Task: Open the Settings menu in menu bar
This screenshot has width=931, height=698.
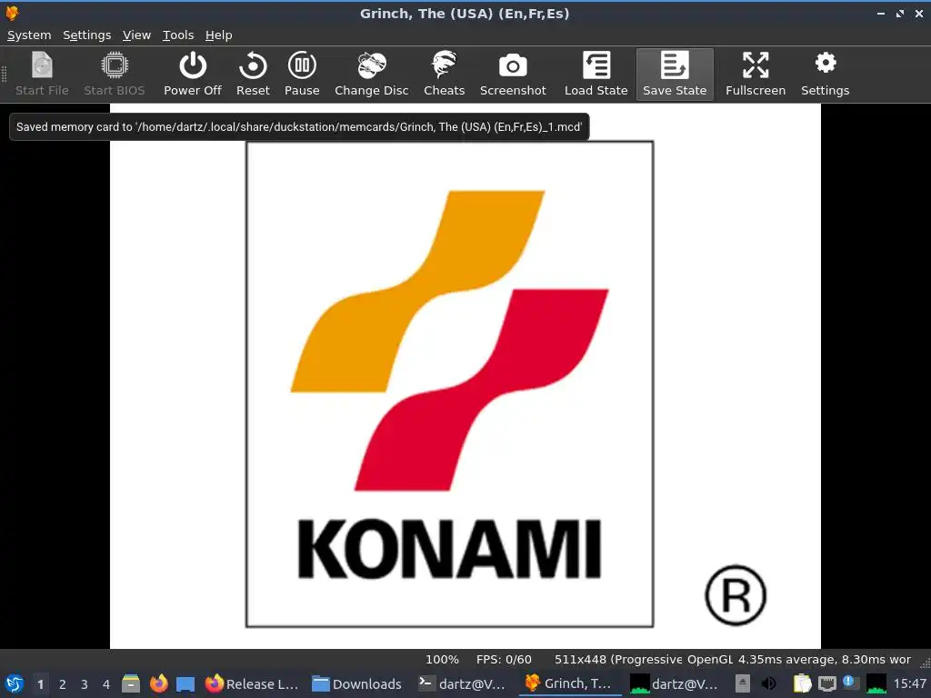Action: click(x=86, y=35)
